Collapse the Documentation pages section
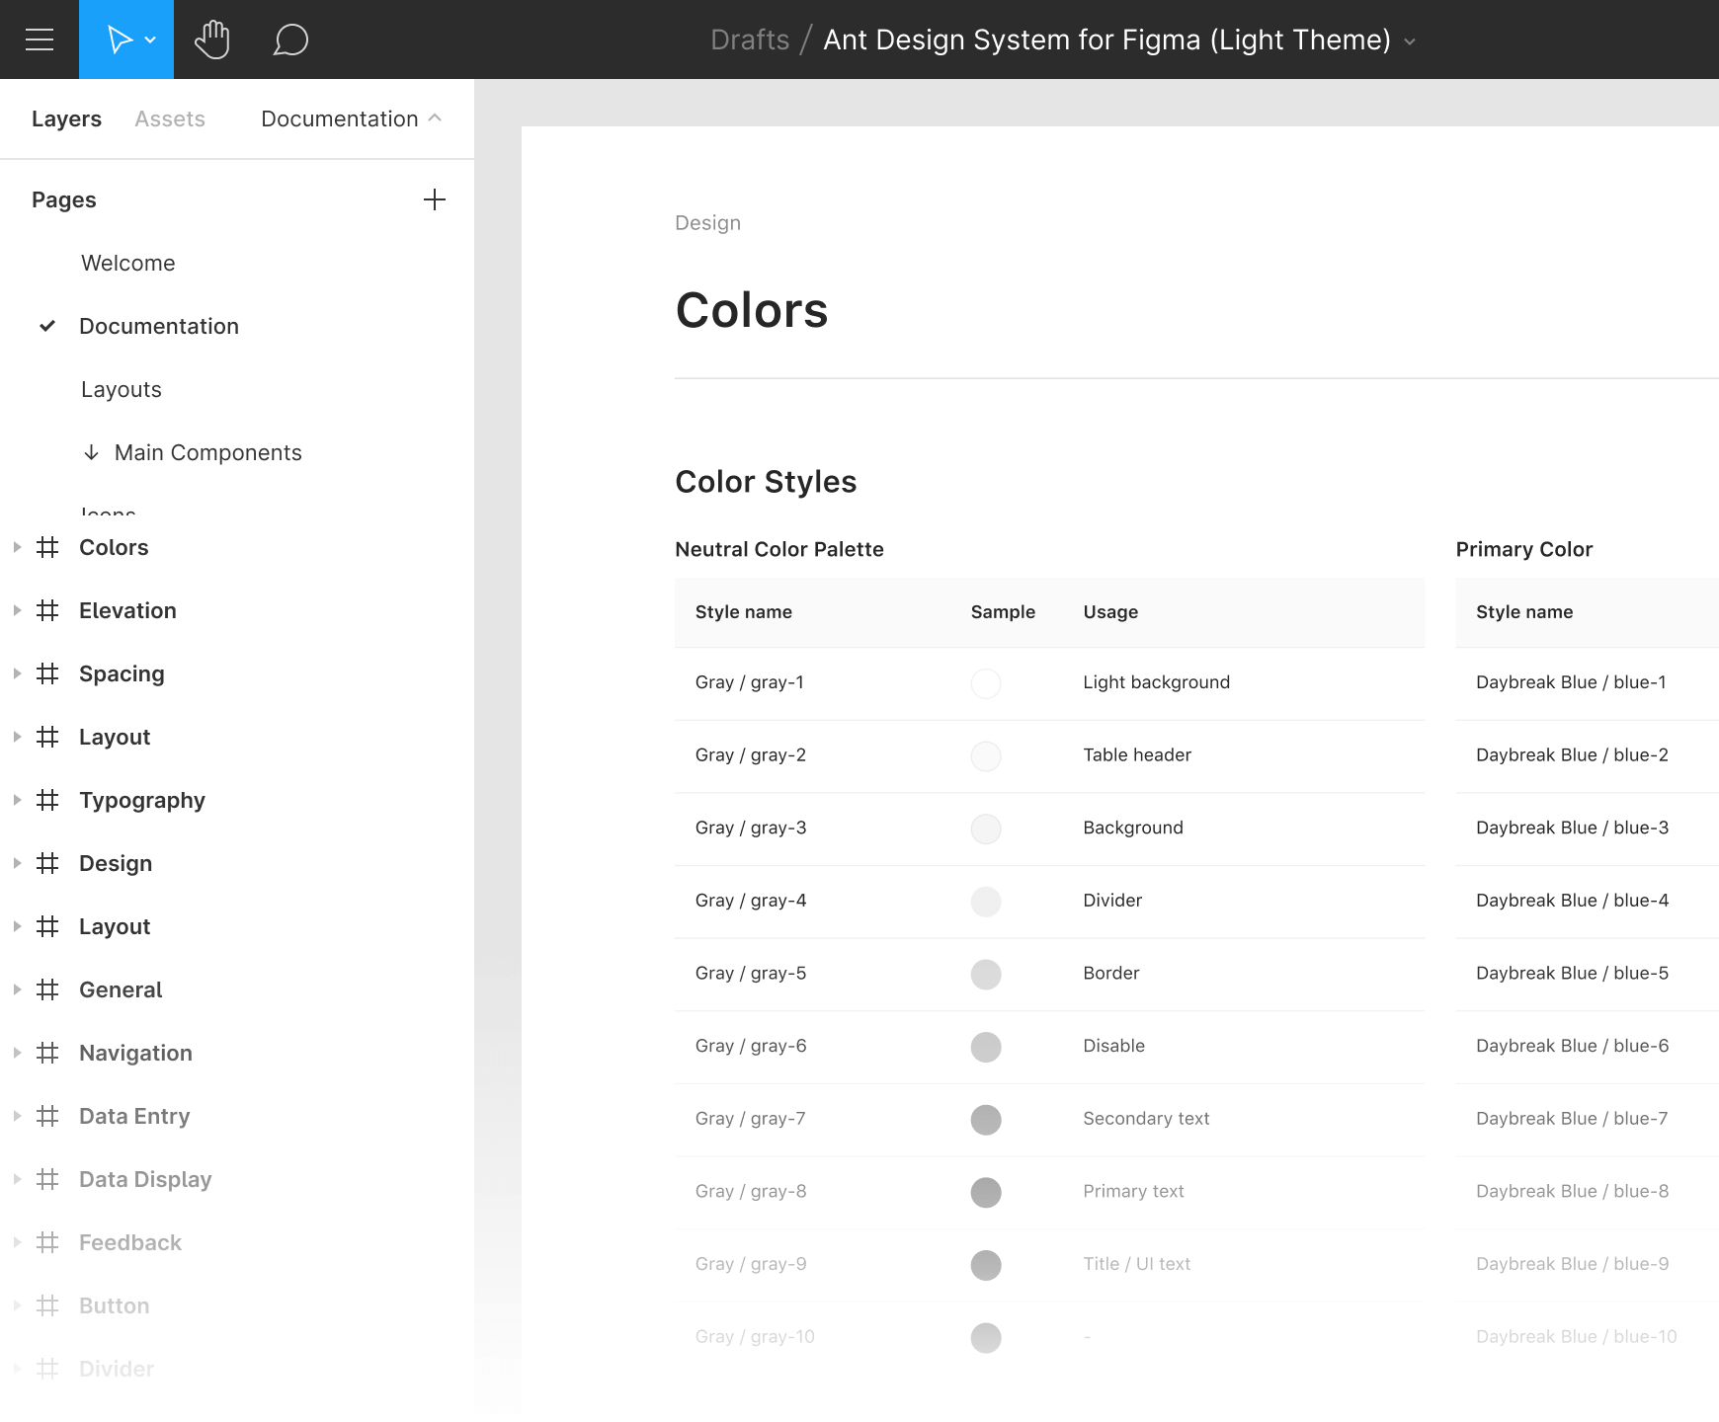The width and height of the screenshot is (1719, 1422). coord(435,118)
